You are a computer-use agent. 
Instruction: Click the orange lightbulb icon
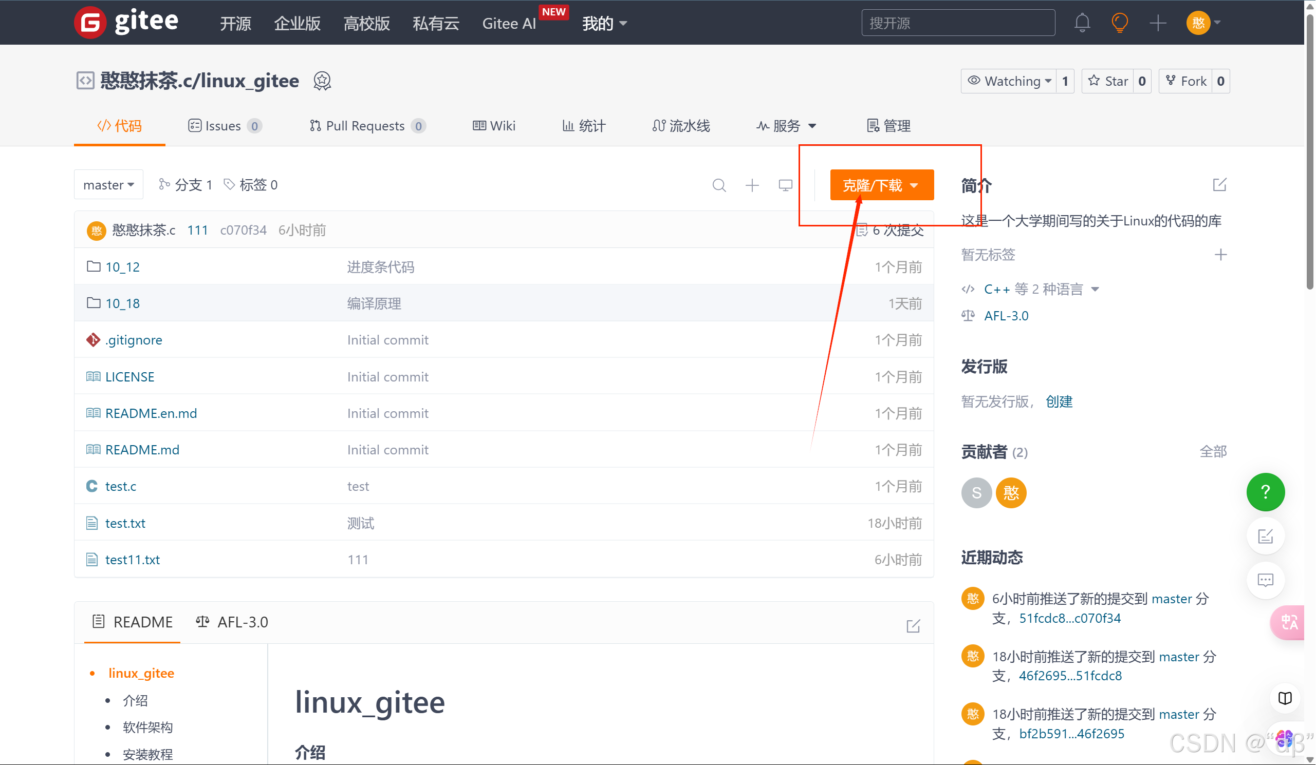click(x=1120, y=23)
